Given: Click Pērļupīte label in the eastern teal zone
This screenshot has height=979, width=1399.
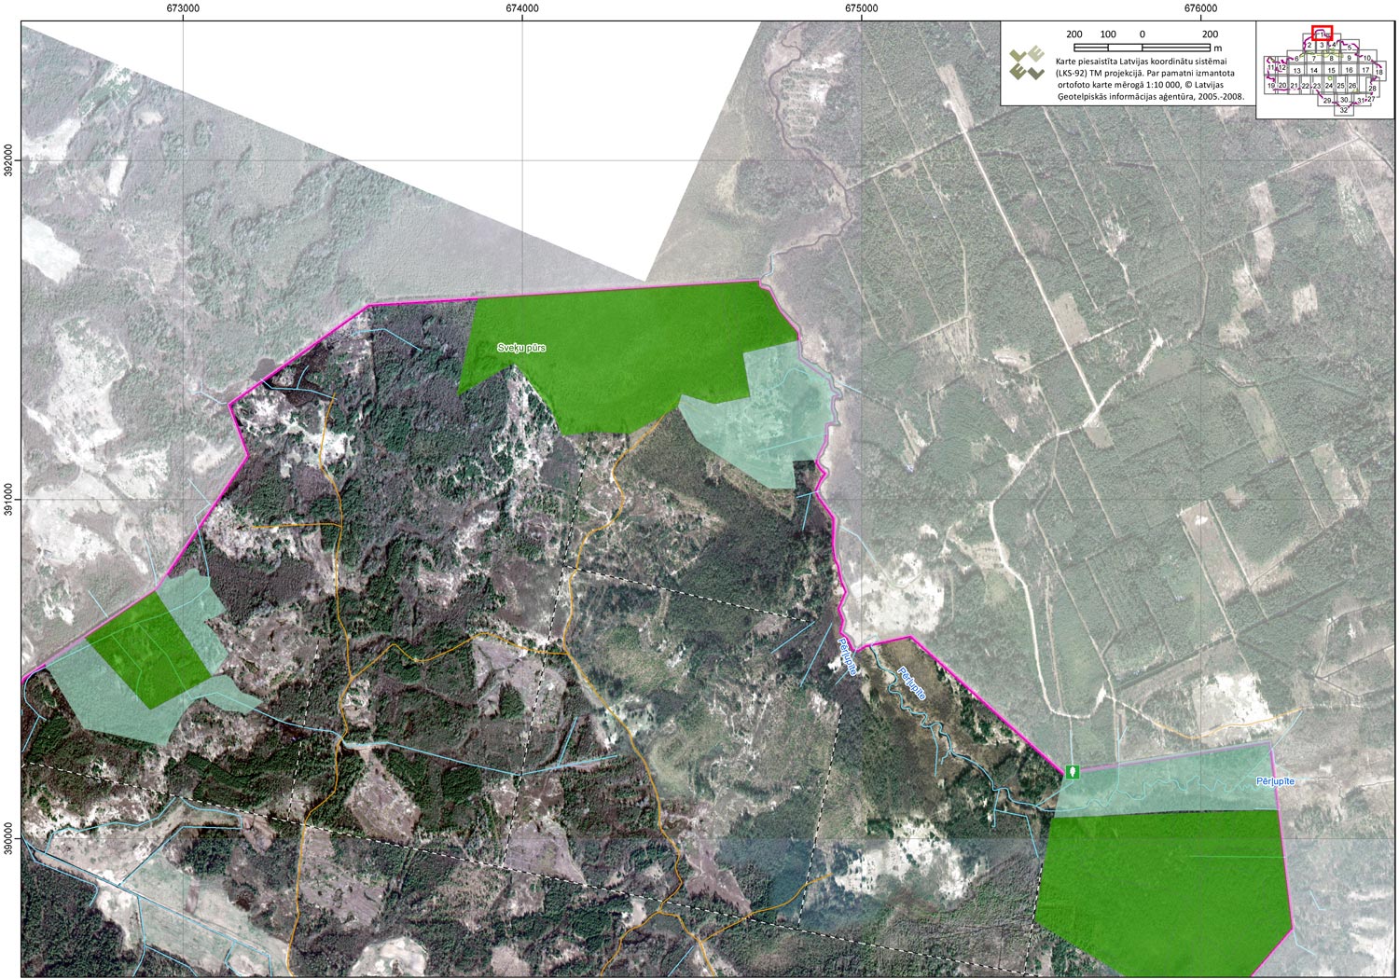Looking at the screenshot, I should click(x=1275, y=780).
